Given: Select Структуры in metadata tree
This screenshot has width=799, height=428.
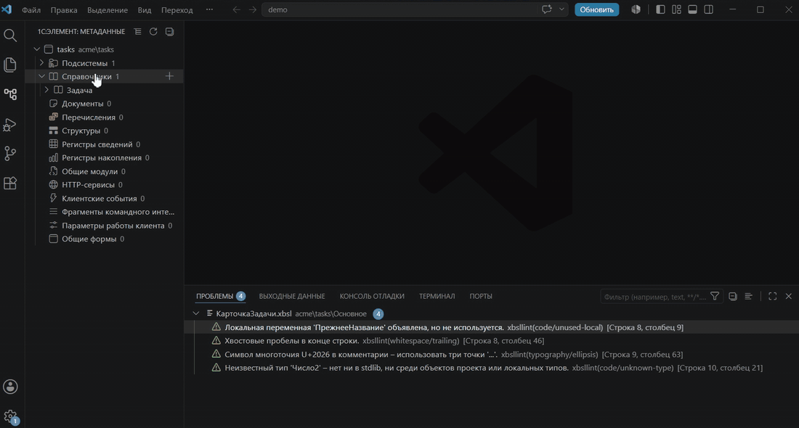Looking at the screenshot, I should coord(105,131).
